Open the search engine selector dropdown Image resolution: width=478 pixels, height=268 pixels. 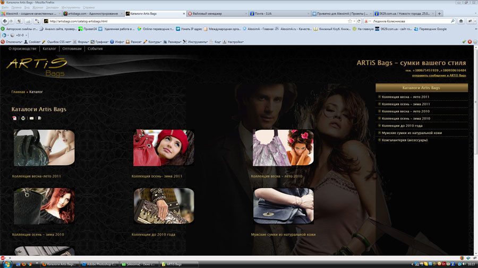368,21
